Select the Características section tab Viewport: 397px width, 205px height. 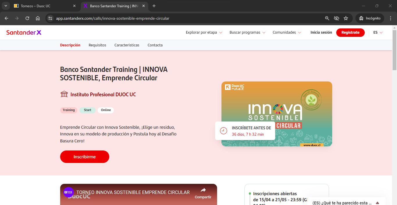tap(127, 45)
